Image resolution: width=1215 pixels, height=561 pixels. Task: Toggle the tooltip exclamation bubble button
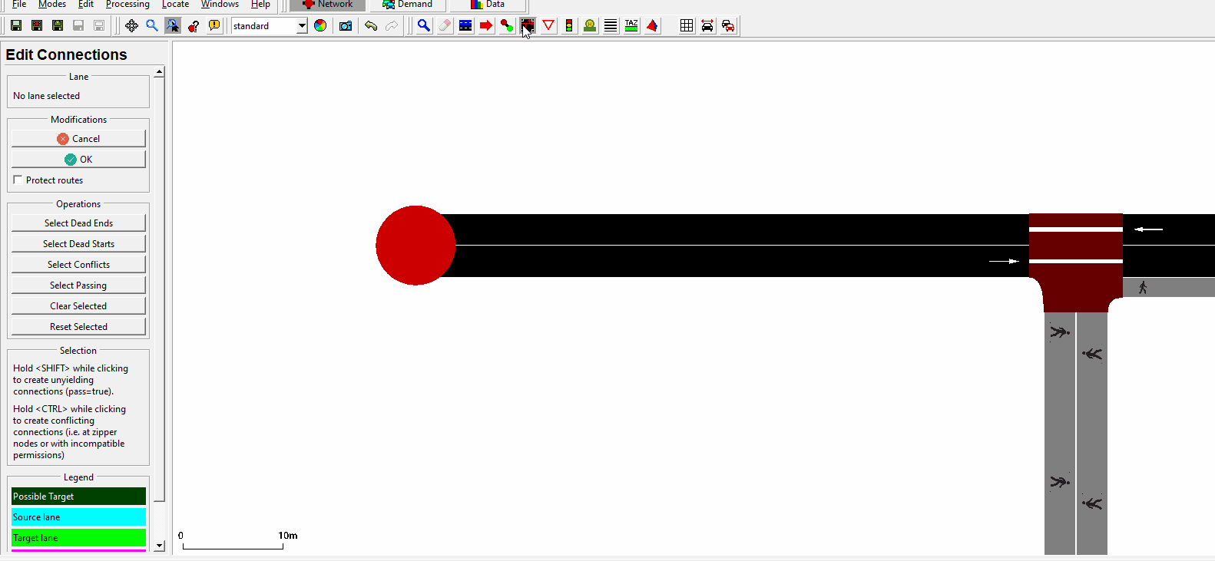click(x=214, y=26)
